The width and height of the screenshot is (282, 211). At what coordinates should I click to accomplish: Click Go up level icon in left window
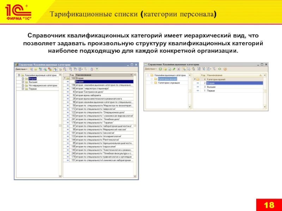pyautogui.click(x=65, y=69)
